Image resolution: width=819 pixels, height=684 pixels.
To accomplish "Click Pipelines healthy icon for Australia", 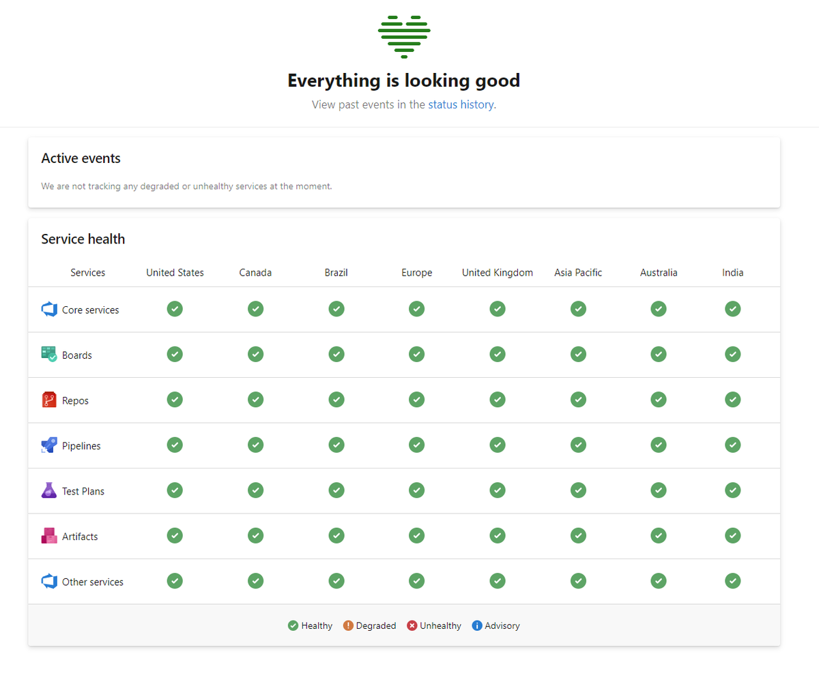I will [659, 445].
